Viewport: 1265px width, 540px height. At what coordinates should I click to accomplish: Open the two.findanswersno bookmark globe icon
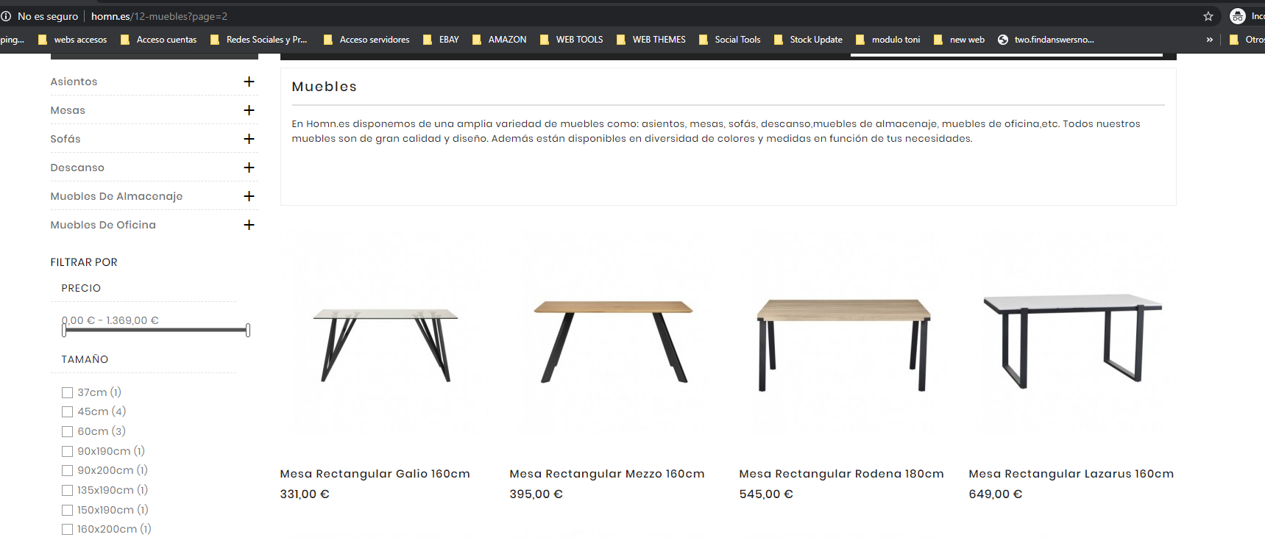click(1002, 40)
